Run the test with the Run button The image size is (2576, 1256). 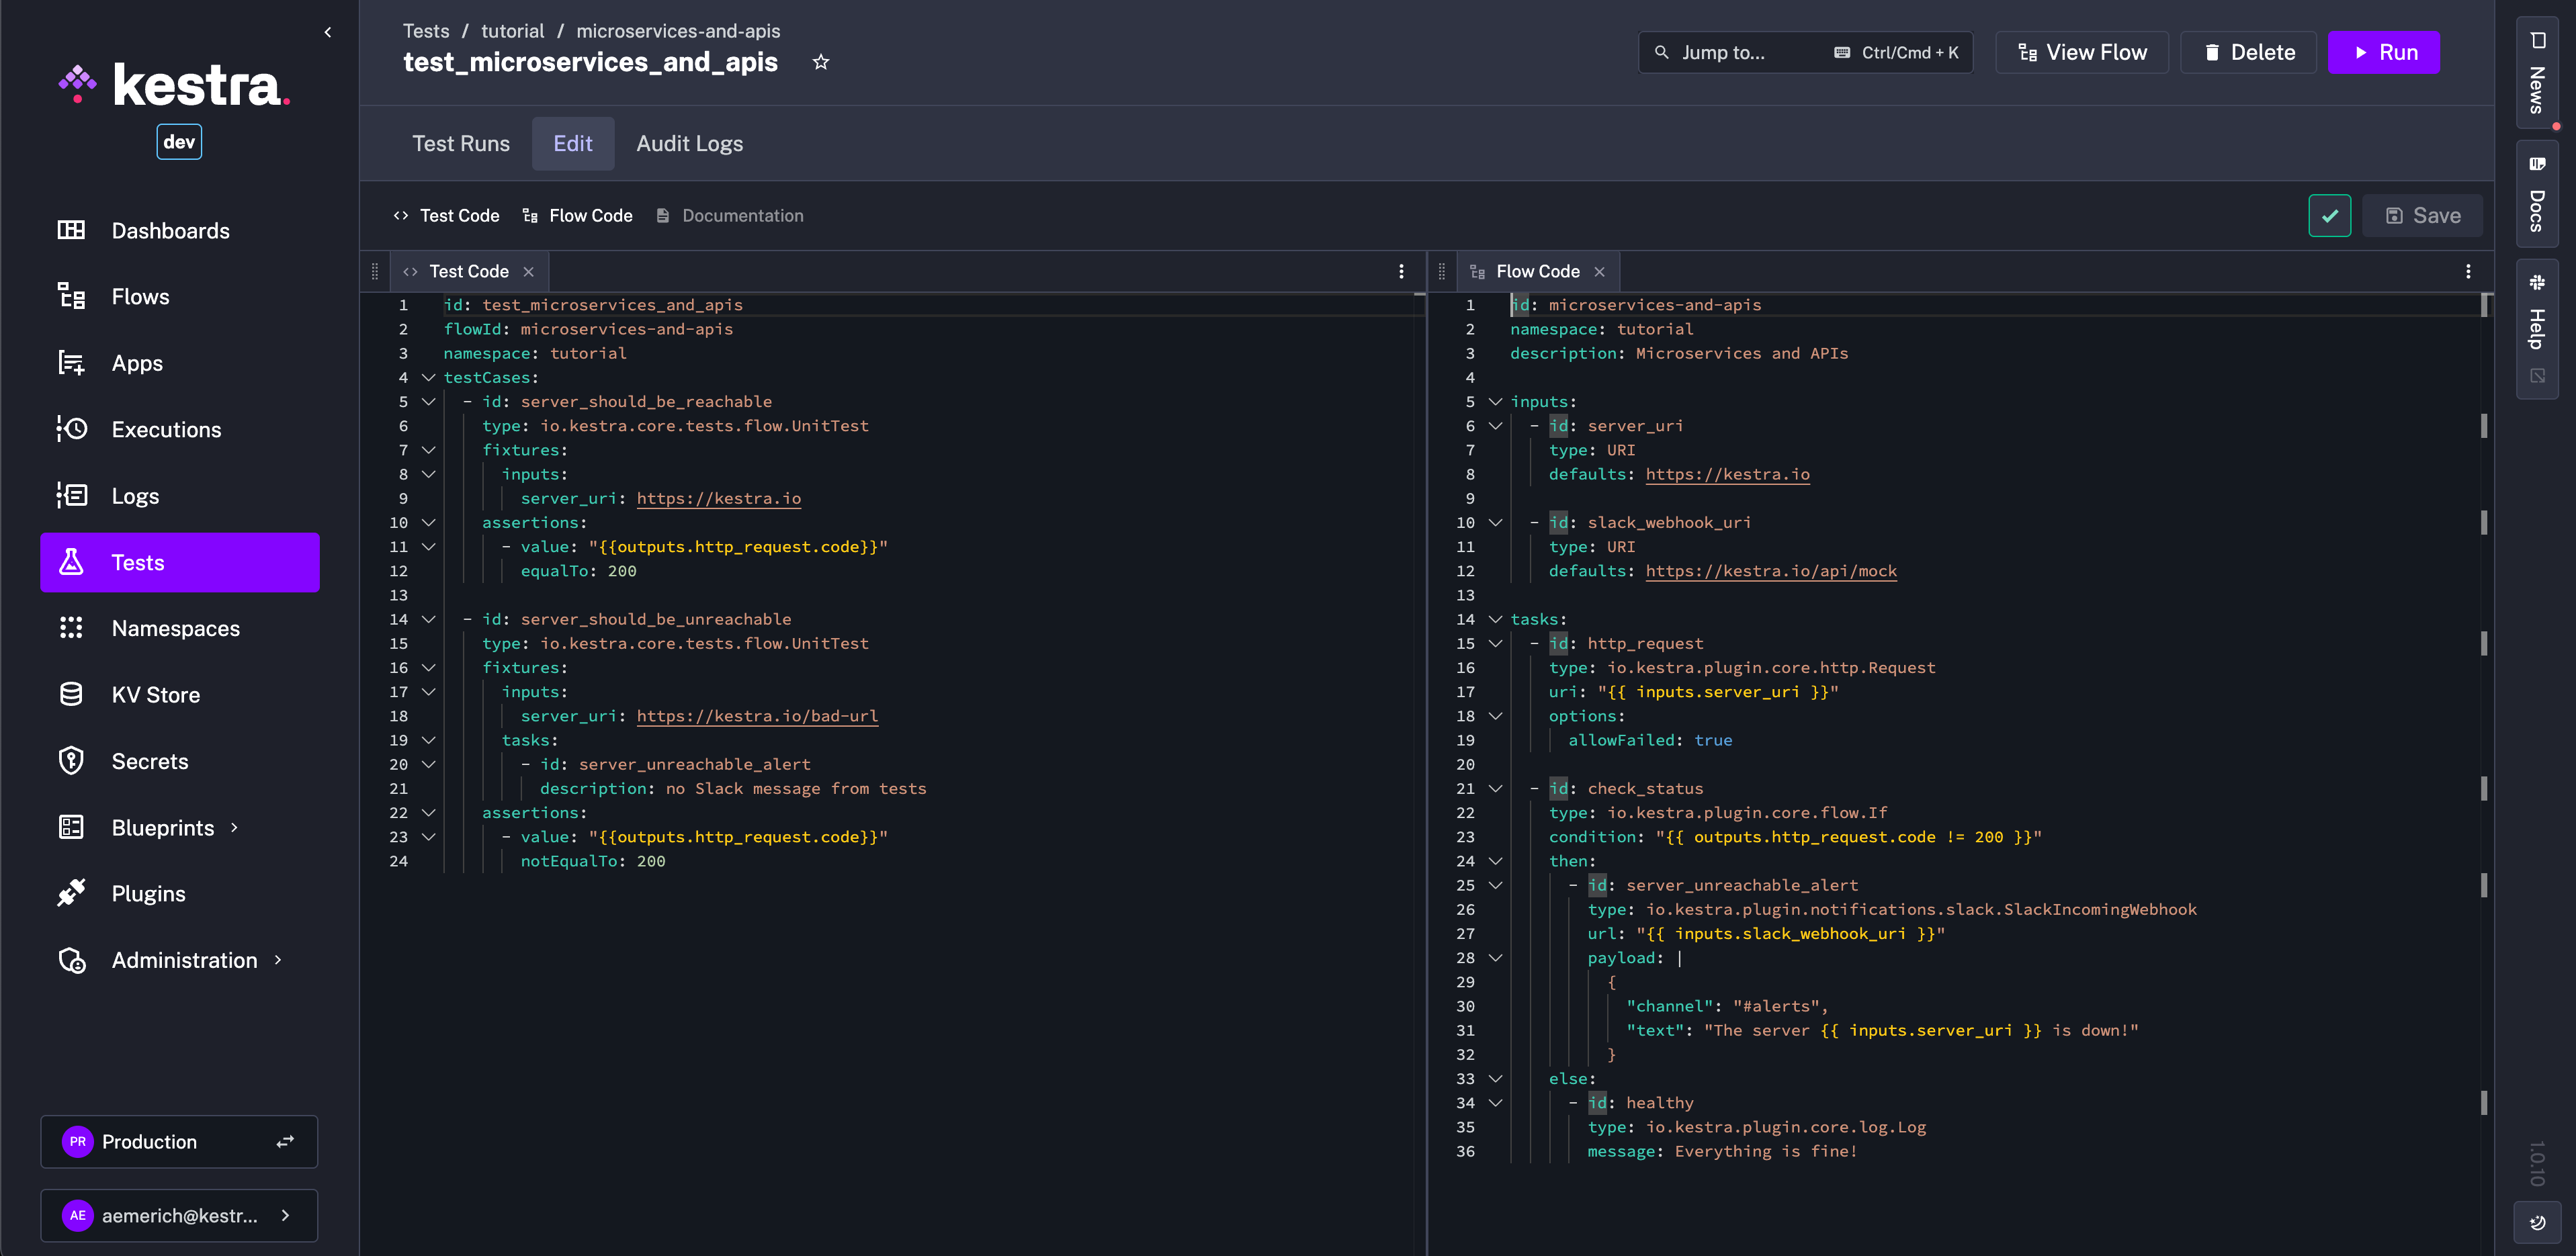2384,52
